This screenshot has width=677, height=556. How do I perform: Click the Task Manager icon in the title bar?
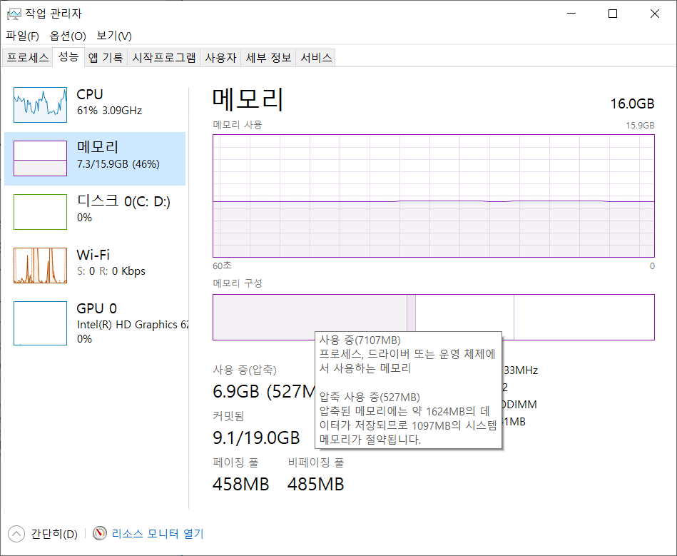coord(16,13)
